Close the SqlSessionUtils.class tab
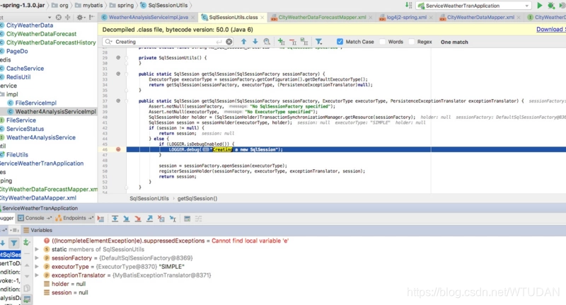Viewport: 566px width, 305px height. (262, 17)
